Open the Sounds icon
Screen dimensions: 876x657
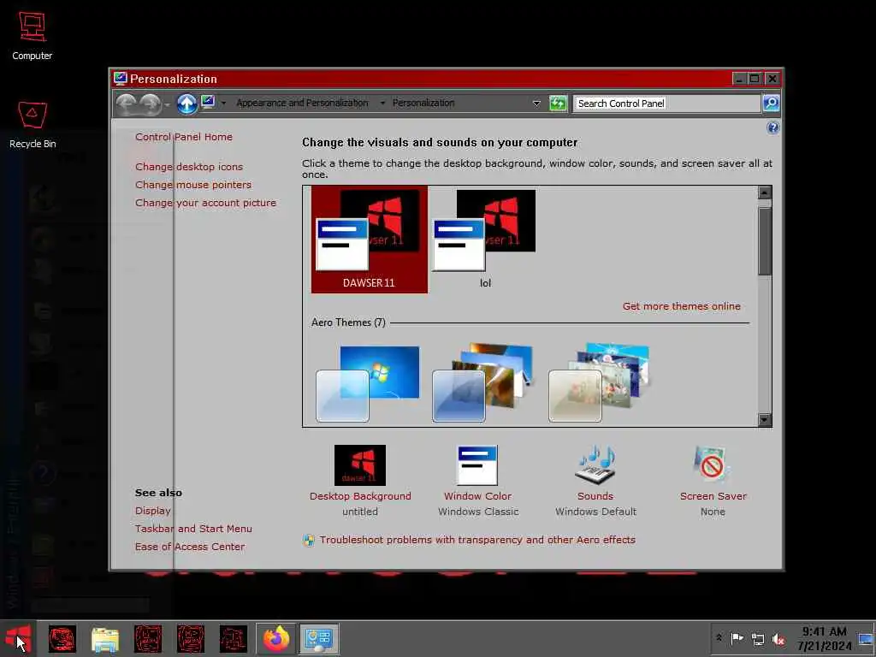click(x=595, y=465)
